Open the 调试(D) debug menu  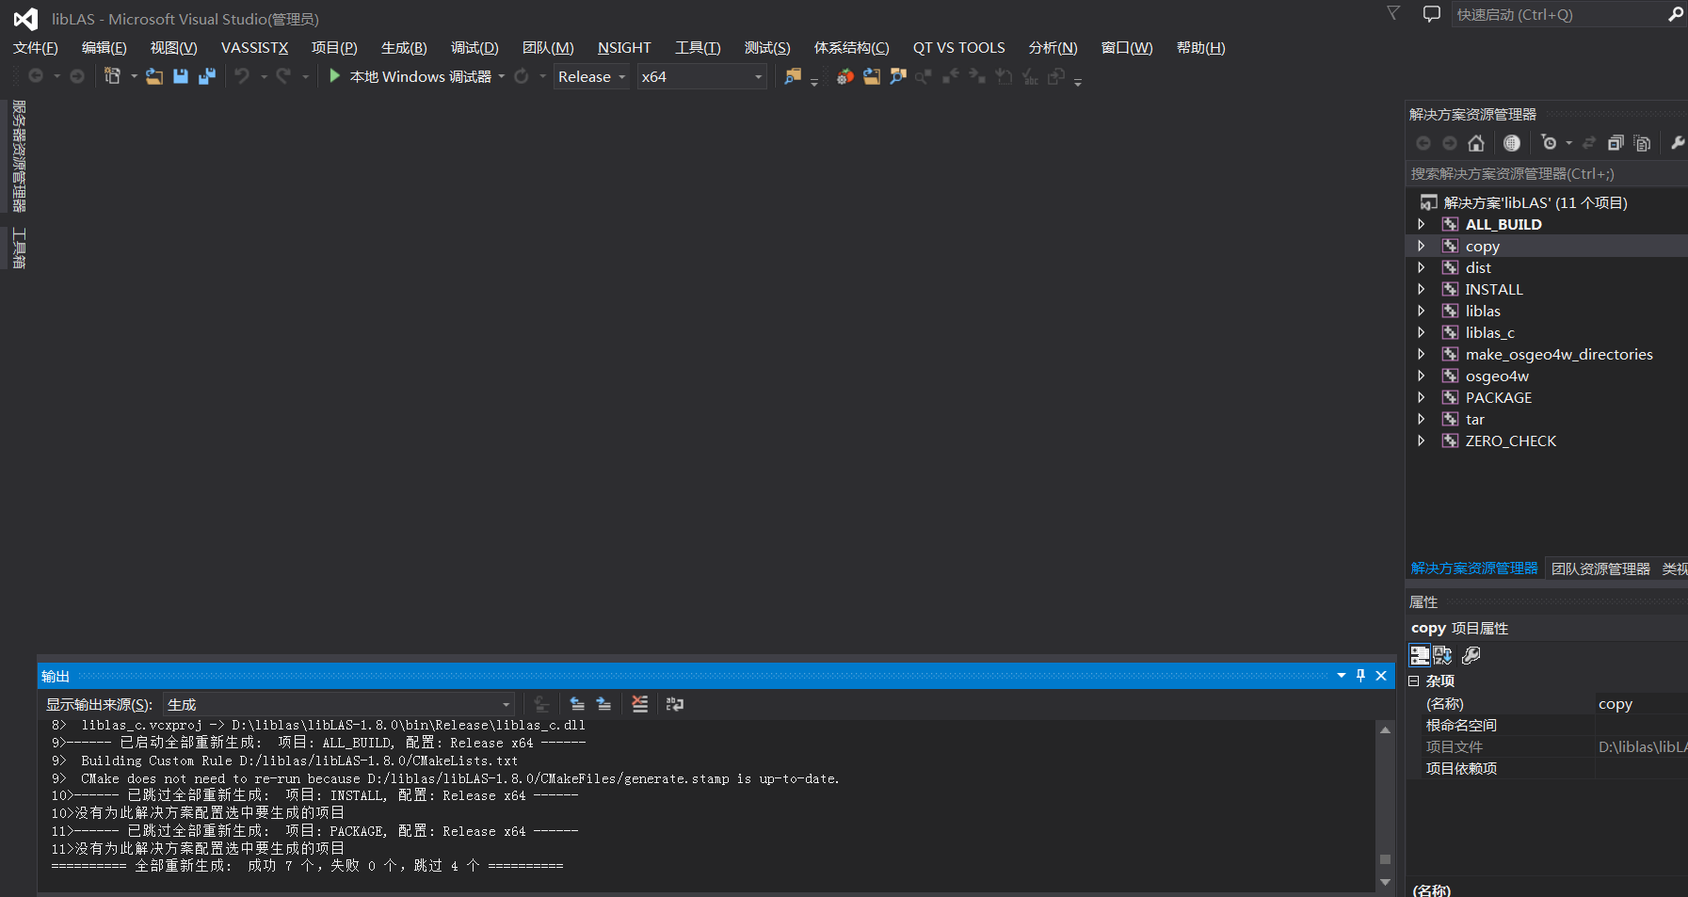(x=474, y=48)
